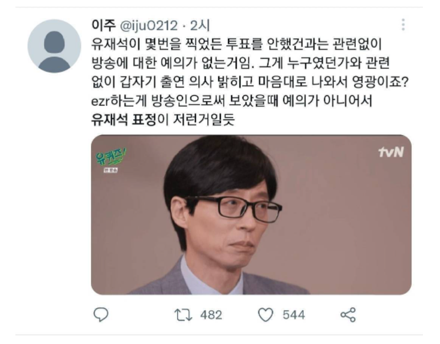Screen dimensions: 440x344
Task: Click the bold 유재석 표정 text
Action: (x=124, y=120)
